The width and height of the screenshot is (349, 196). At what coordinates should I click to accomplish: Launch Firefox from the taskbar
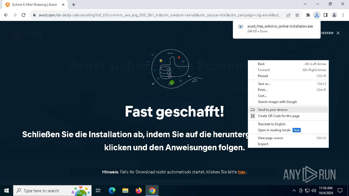click(139, 191)
